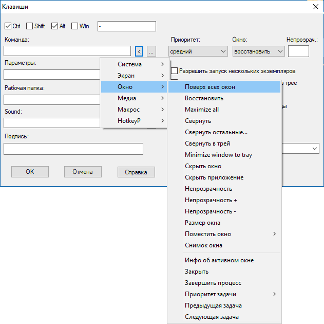The width and height of the screenshot is (324, 324).
Task: Select 'Завершить процесс' command
Action: pyautogui.click(x=224, y=283)
